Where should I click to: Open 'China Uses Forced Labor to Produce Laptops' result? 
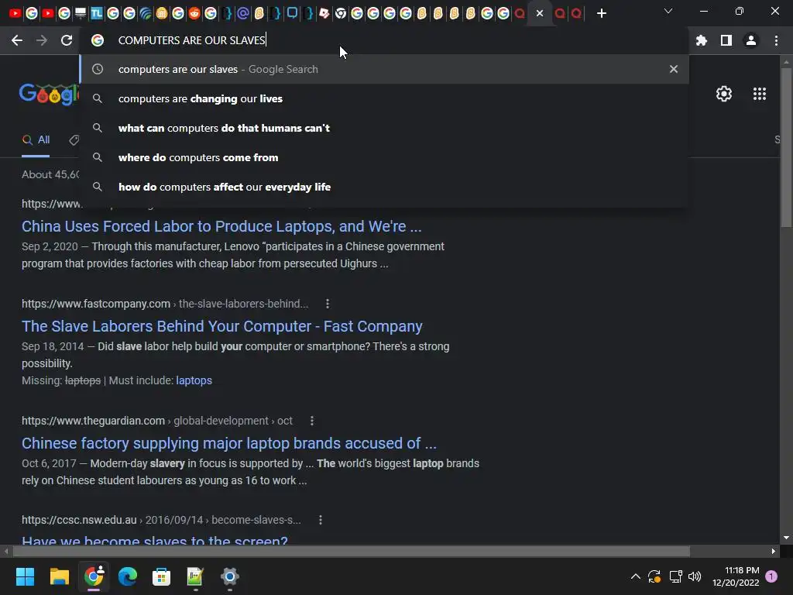click(221, 226)
